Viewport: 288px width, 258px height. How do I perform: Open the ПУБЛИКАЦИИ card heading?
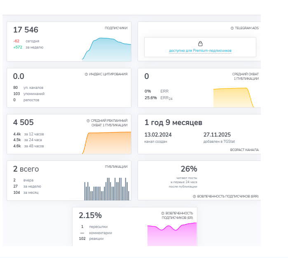coord(116,167)
